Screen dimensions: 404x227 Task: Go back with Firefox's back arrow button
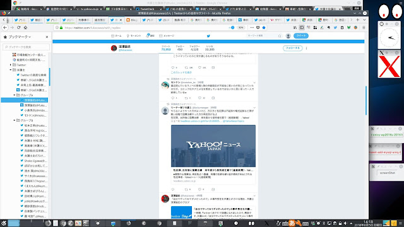click(x=5, y=28)
